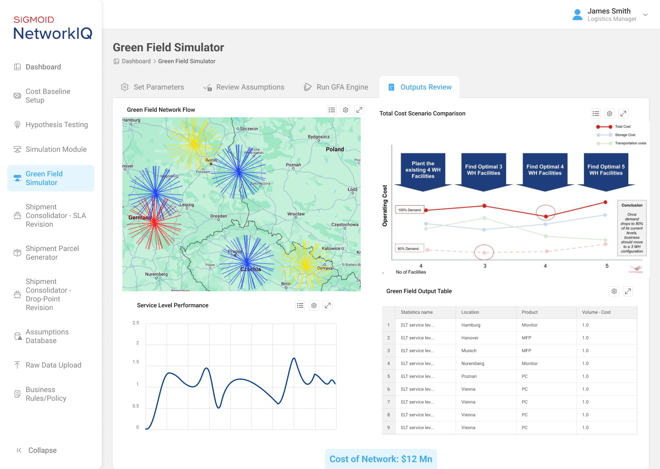Screen dimensions: 660x469
Task: Switch to the Run GFA Engine tab
Action: (x=336, y=87)
